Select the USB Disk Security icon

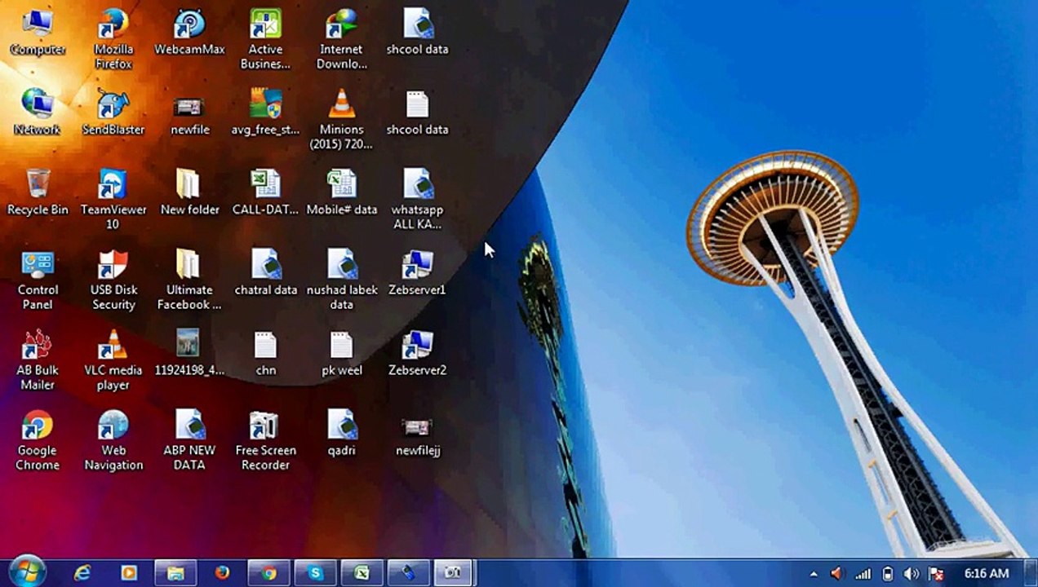(x=113, y=280)
